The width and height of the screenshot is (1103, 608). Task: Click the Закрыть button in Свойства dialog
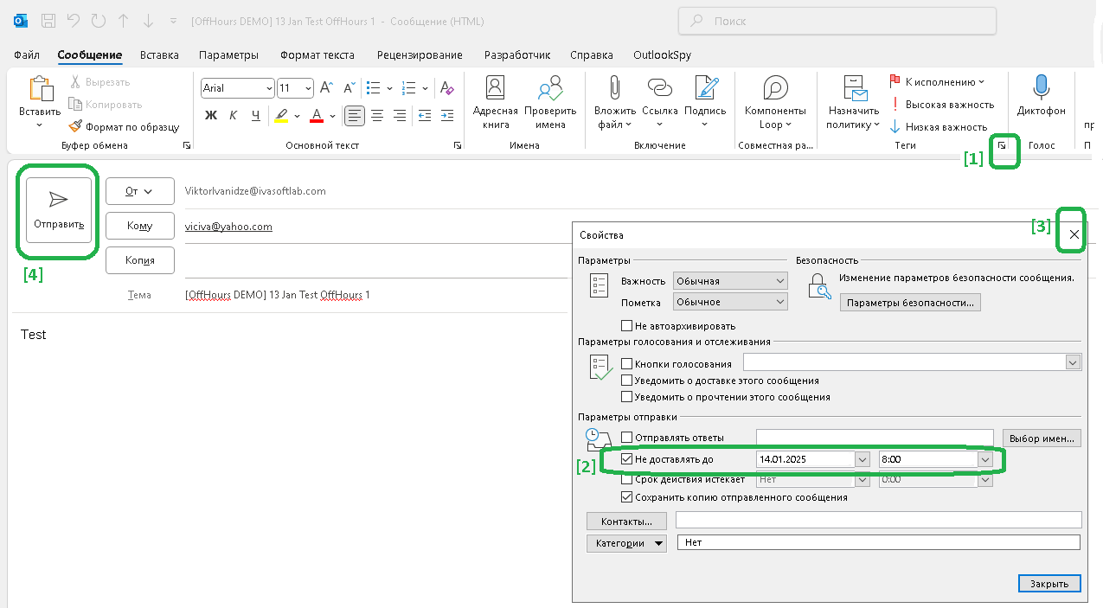(1049, 584)
